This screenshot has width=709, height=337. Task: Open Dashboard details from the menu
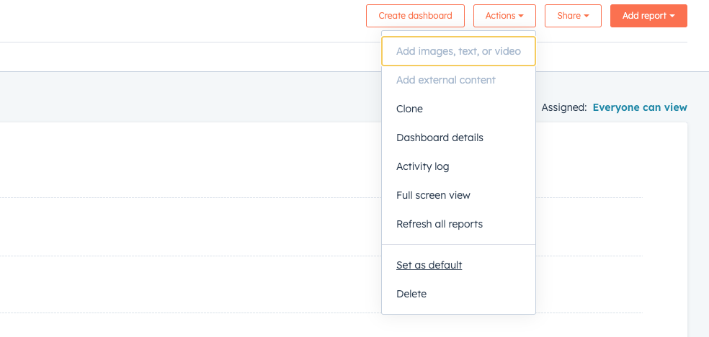pyautogui.click(x=458, y=138)
